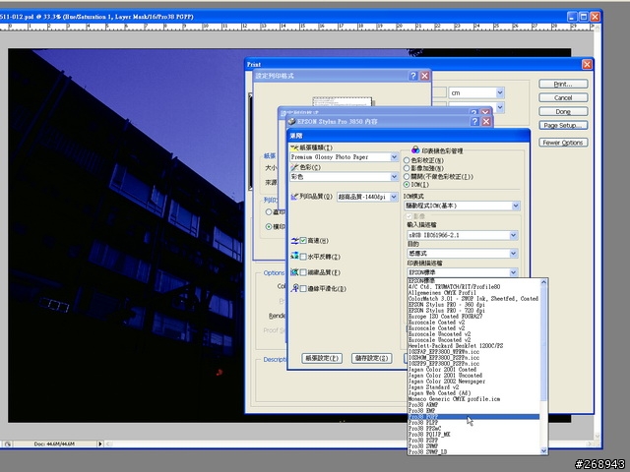Click the print quality icon beside 列印品質
The height and width of the screenshot is (472, 630).
tap(294, 197)
